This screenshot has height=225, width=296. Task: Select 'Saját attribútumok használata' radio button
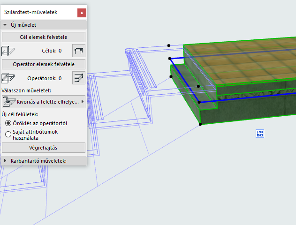coord(8,134)
